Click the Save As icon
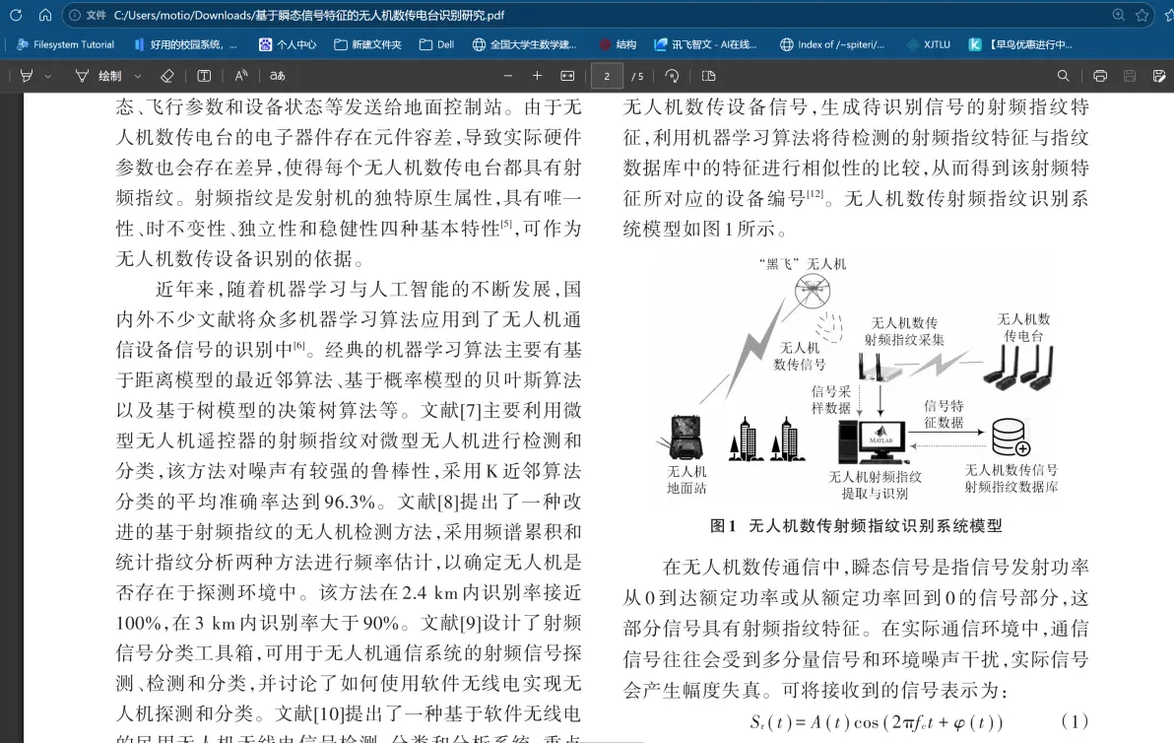The height and width of the screenshot is (743, 1174). pos(1158,76)
